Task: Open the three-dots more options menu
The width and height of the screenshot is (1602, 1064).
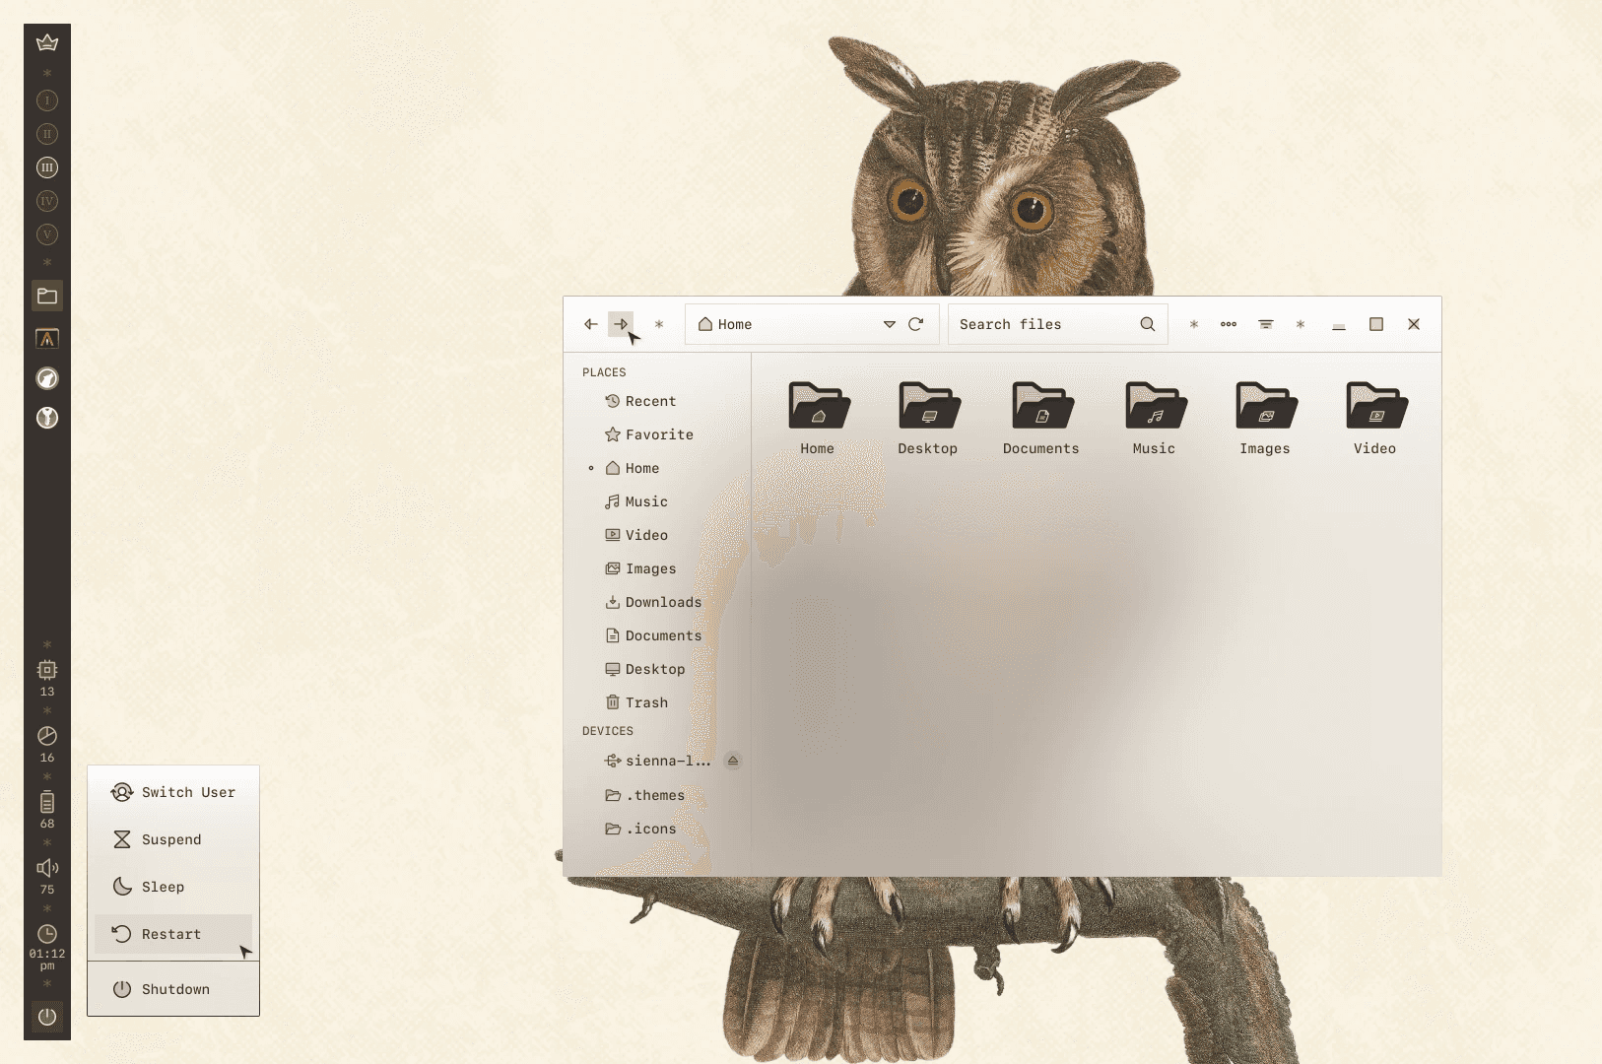Action: pos(1229,324)
